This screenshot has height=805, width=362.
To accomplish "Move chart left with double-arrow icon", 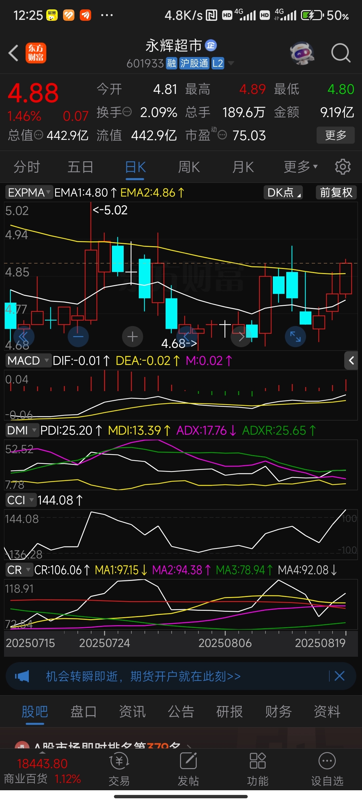I will tap(23, 336).
